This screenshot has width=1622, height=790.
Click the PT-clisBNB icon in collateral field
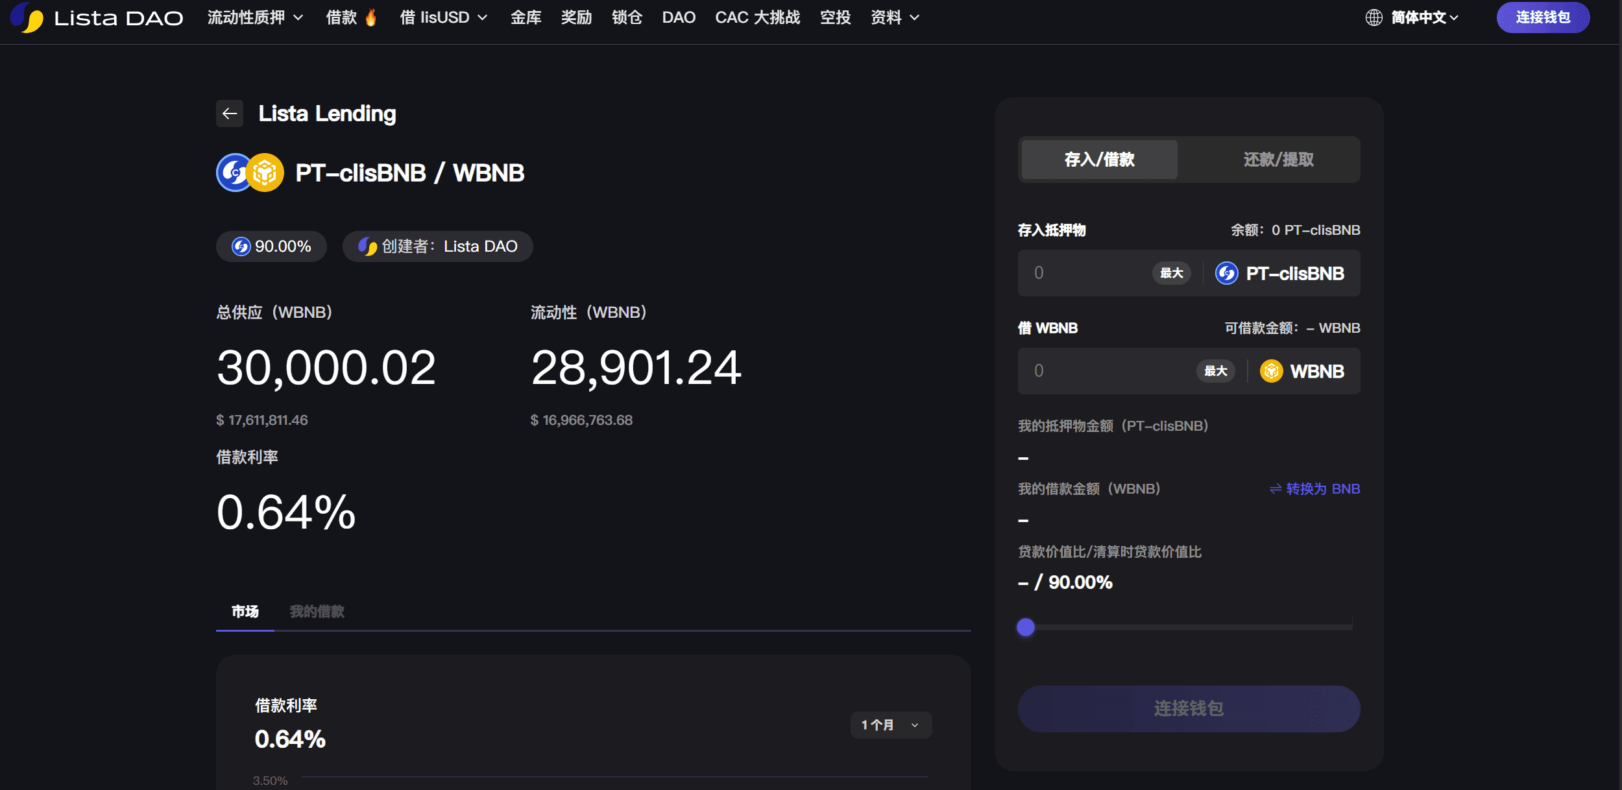pyautogui.click(x=1226, y=273)
